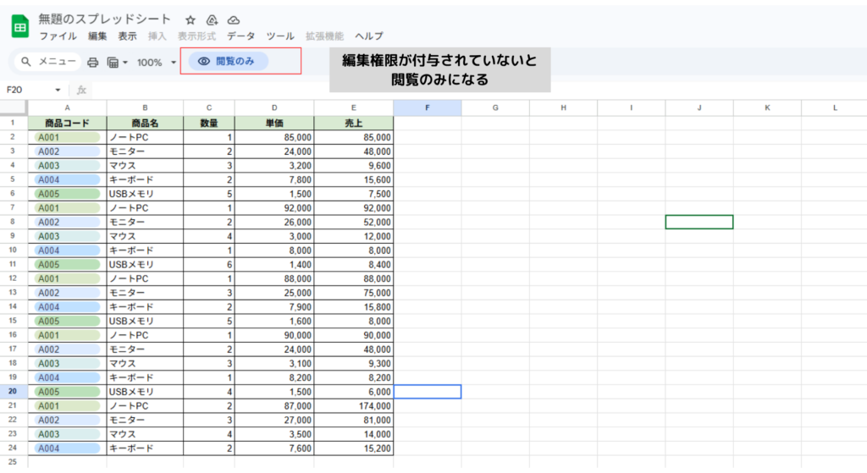Open the データ menu
The image size is (867, 473).
pyautogui.click(x=240, y=36)
